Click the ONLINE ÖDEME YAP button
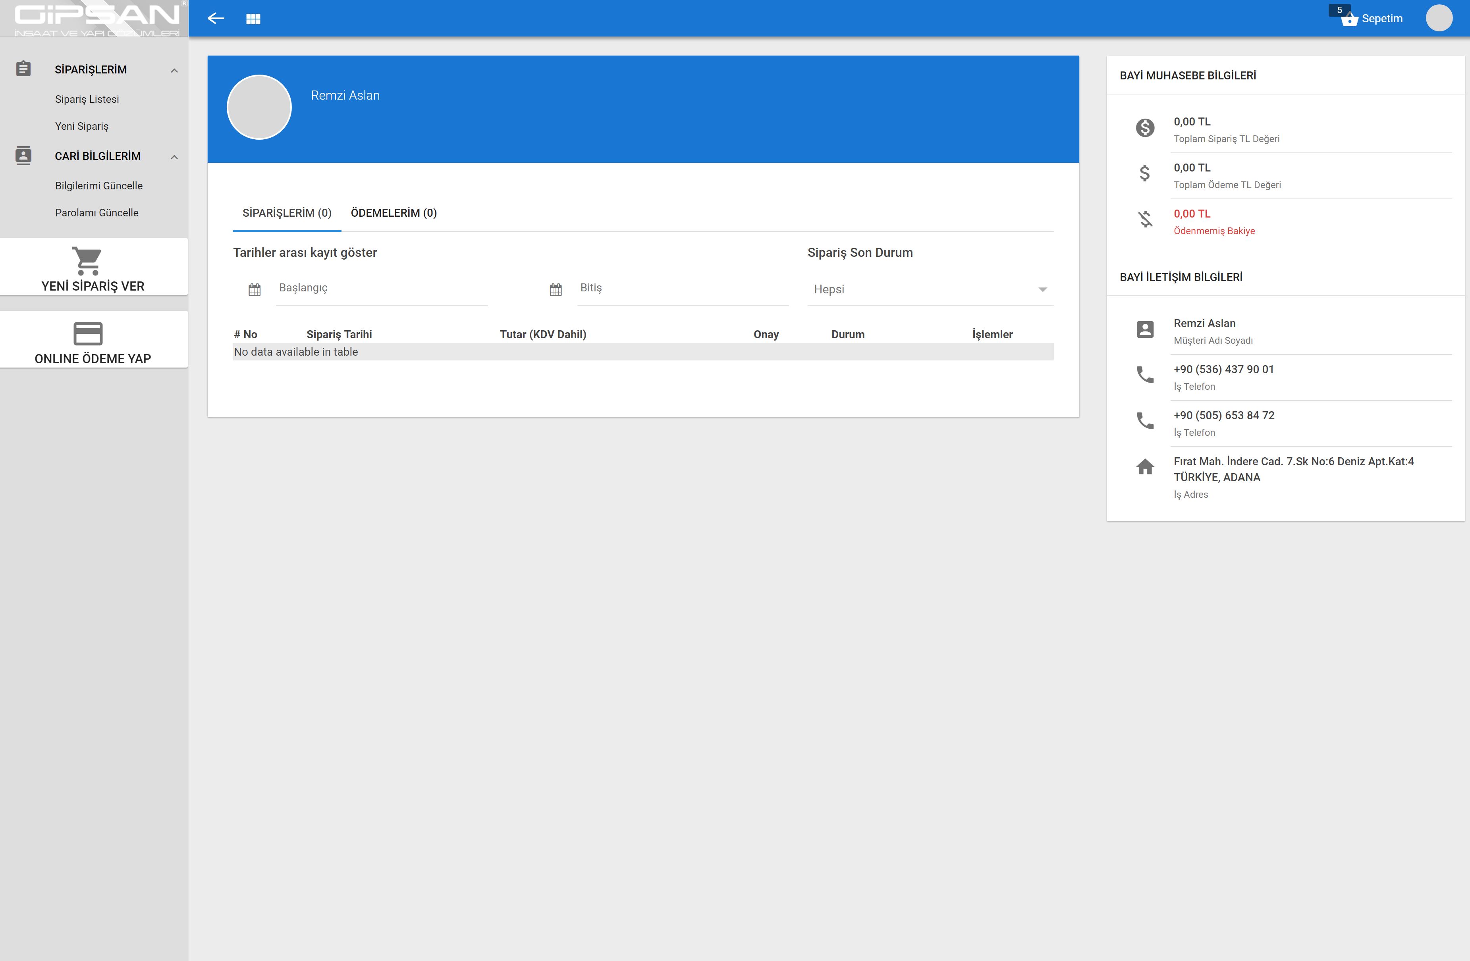Screen dimensions: 1470x961 point(94,339)
